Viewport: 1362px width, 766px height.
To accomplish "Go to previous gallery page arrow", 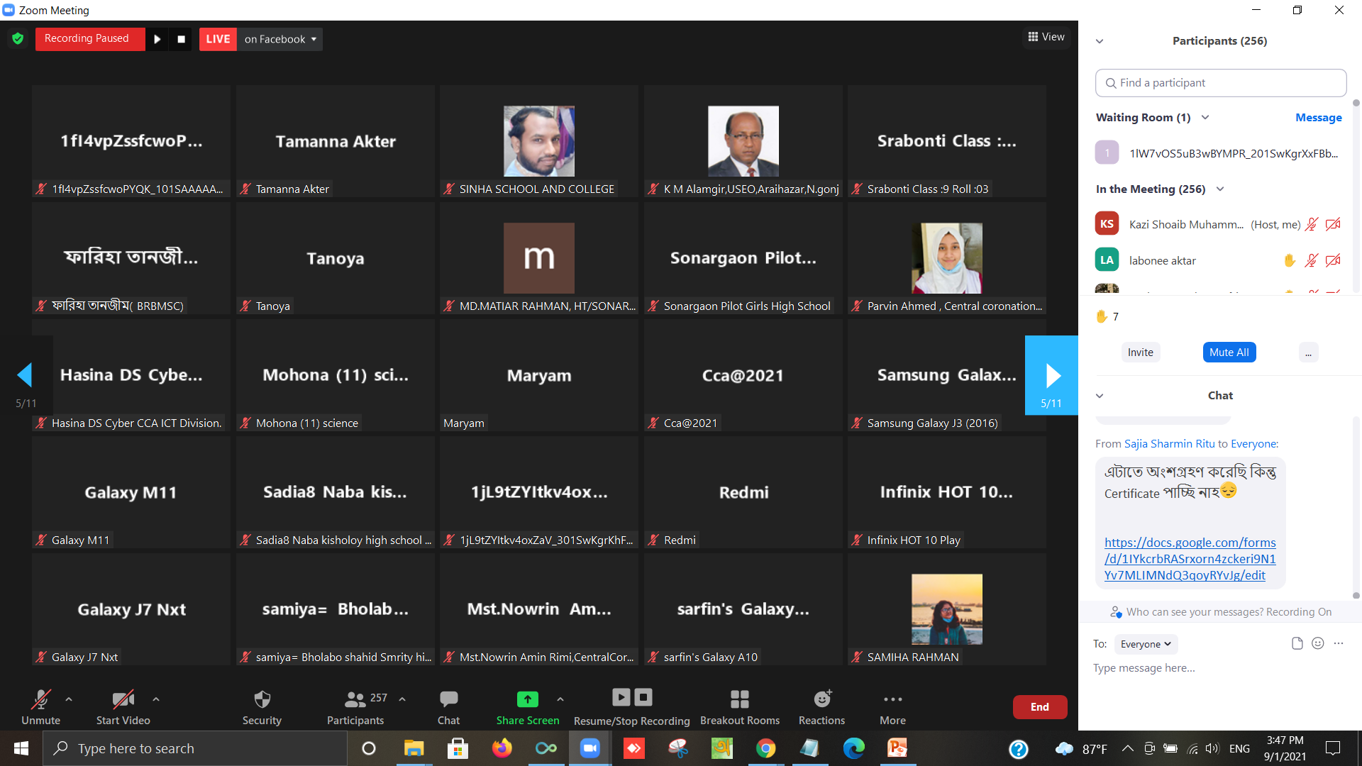I will pos(26,375).
